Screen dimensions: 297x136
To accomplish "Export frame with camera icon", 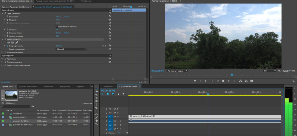I will [252, 81].
